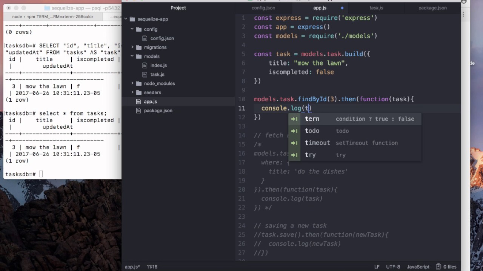Click the sequelize-app folder icon in tree
Screen dimensions: 483x271
[132, 19]
